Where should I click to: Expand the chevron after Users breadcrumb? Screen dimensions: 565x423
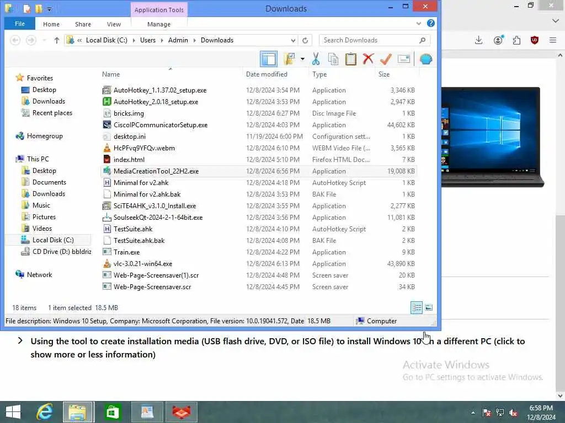coord(162,40)
